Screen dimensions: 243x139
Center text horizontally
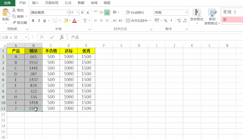[101, 21]
